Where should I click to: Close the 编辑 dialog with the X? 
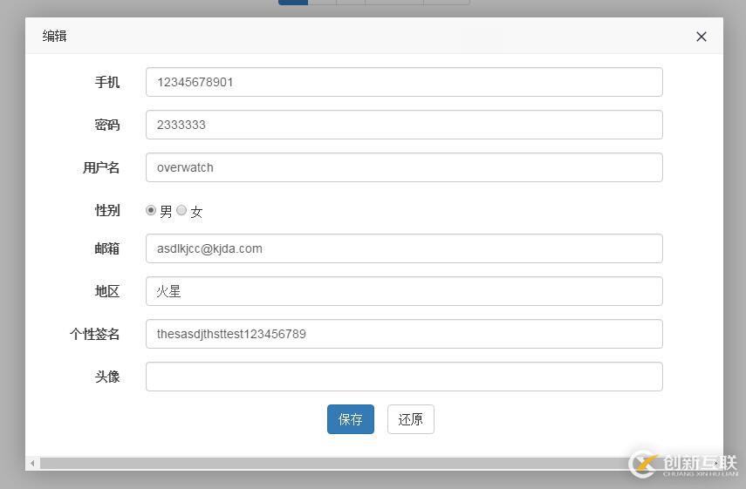[x=701, y=37]
